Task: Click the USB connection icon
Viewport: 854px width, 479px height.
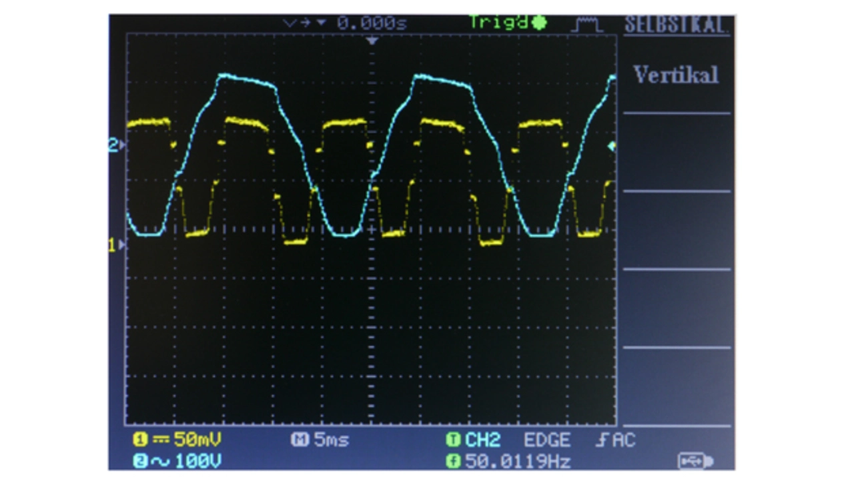Action: tap(695, 460)
